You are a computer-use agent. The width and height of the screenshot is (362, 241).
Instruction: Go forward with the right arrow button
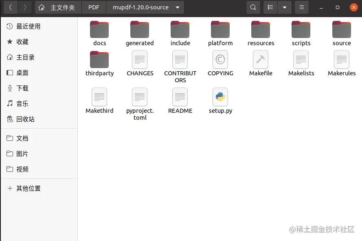pos(25,7)
